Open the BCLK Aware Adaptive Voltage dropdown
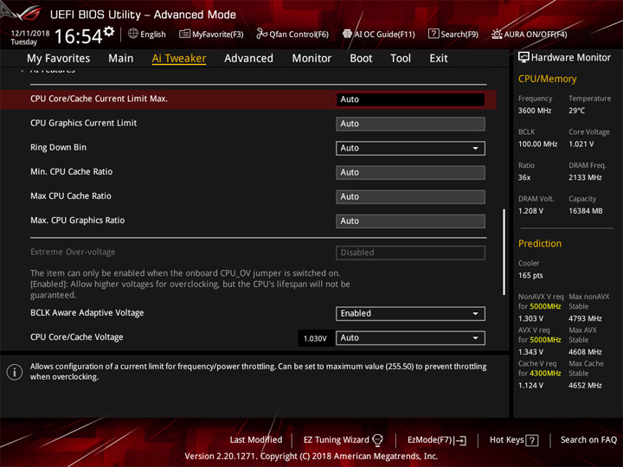 tap(410, 313)
